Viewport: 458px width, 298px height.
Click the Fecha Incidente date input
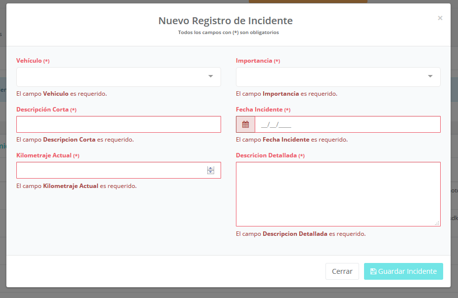347,125
